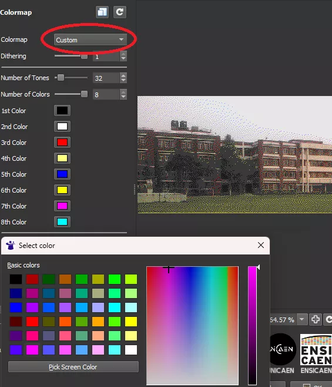332x387 pixels.
Task: Click the brightness value slider strip
Action: click(x=252, y=325)
